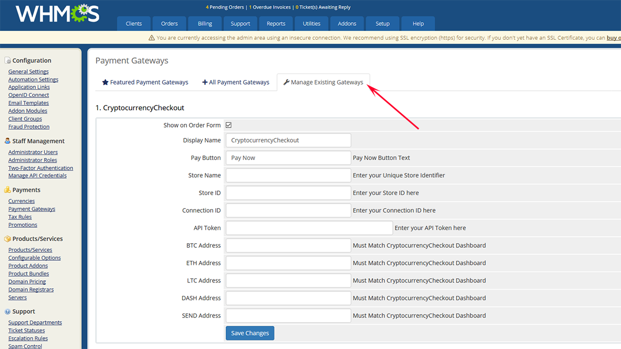Open the Reports menu
Image resolution: width=621 pixels, height=349 pixels.
click(x=276, y=24)
